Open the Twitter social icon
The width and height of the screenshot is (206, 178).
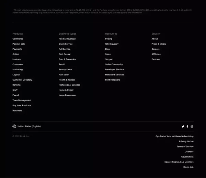tap(183, 127)
